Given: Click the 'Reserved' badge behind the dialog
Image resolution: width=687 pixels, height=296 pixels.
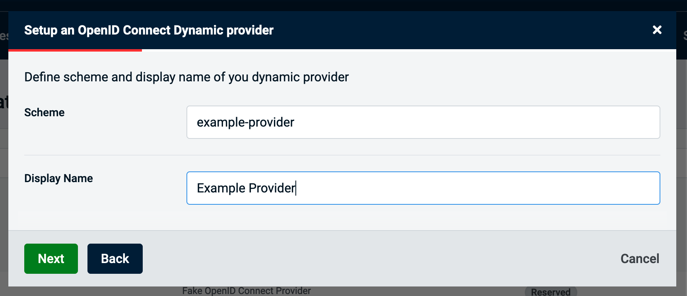Looking at the screenshot, I should [x=551, y=292].
